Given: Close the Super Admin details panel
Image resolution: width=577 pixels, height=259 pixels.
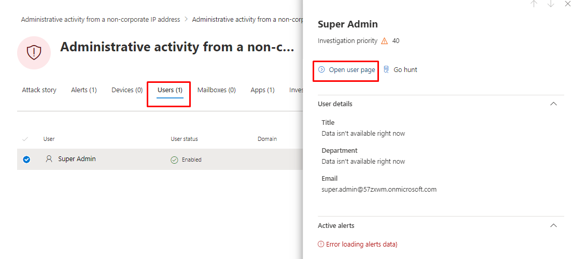Looking at the screenshot, I should [567, 4].
